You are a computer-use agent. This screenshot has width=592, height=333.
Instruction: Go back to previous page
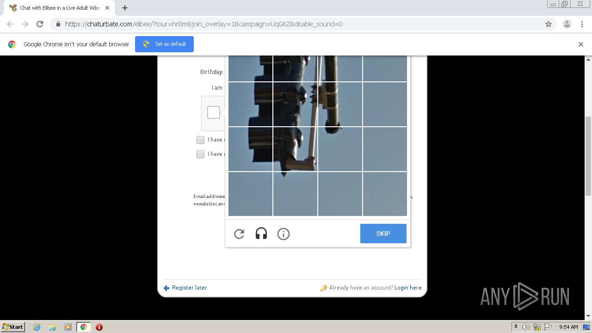pyautogui.click(x=10, y=24)
